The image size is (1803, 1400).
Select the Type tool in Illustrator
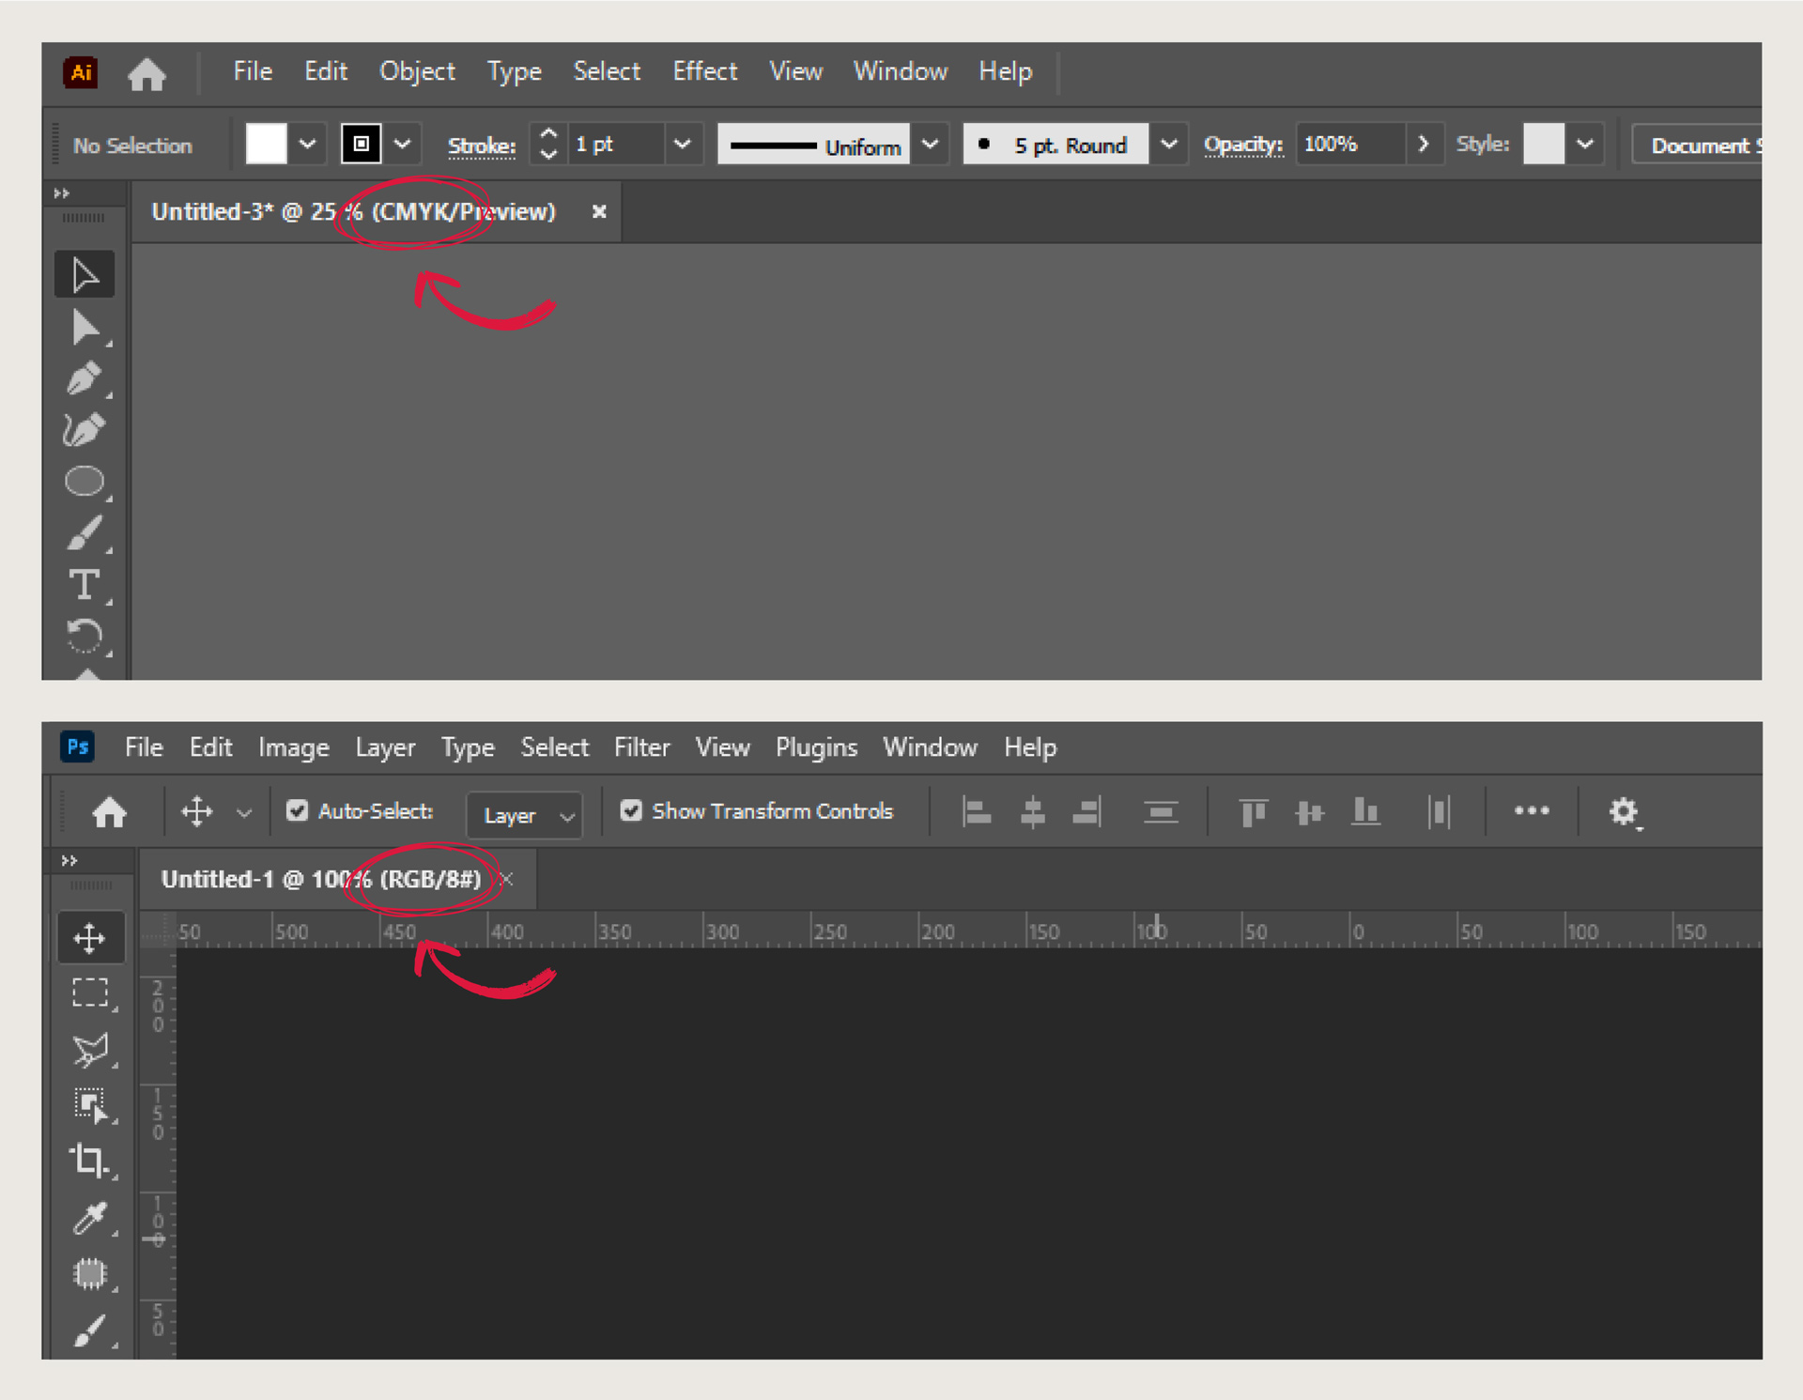[85, 585]
